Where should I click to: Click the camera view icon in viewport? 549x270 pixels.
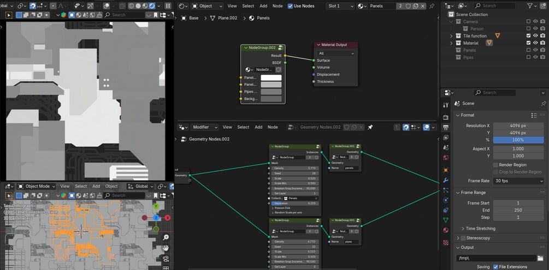(x=166, y=259)
